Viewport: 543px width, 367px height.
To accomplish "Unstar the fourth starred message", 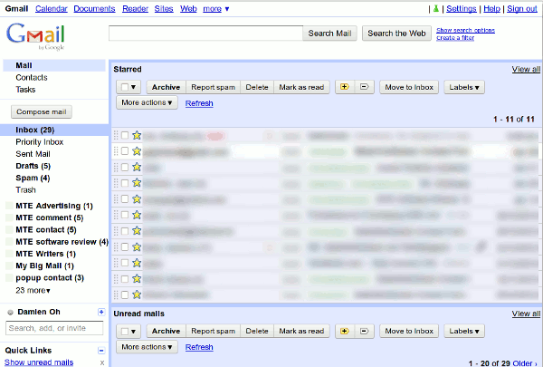I will tap(137, 183).
